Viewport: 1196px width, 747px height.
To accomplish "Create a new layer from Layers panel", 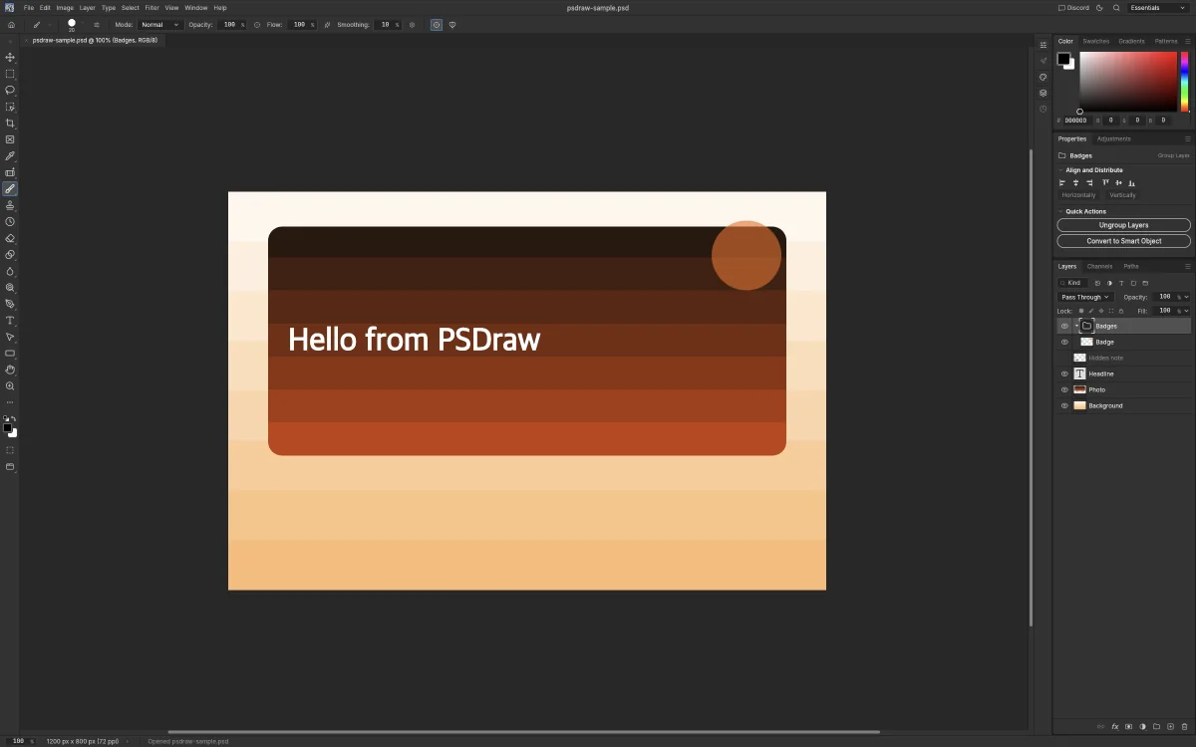I will click(x=1170, y=727).
